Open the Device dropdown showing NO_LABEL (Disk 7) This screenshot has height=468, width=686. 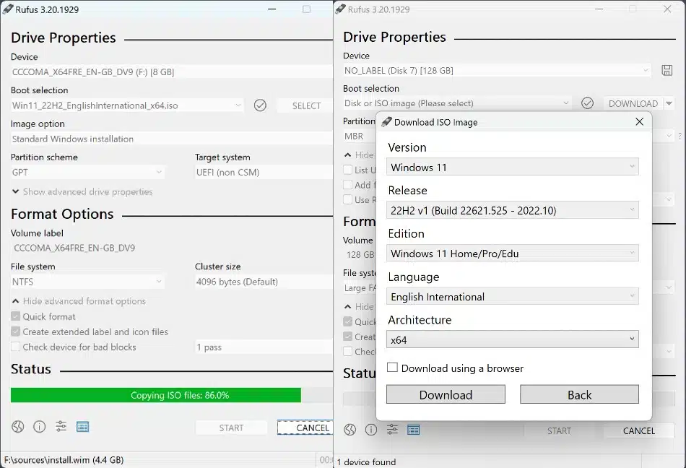[x=497, y=71]
